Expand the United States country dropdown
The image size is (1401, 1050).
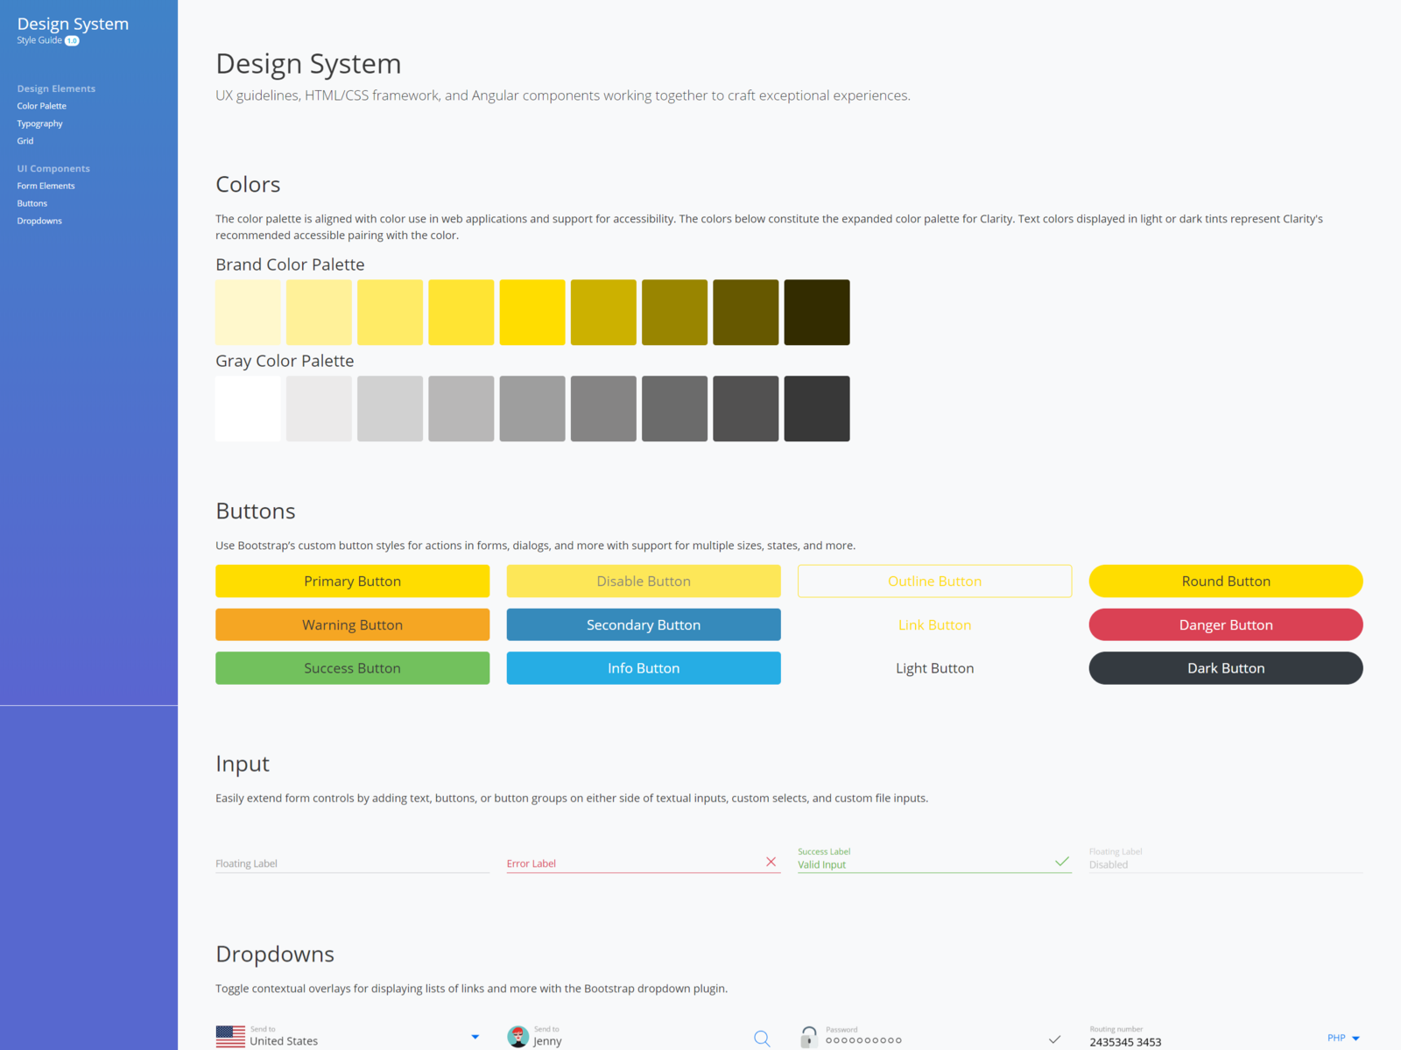[x=475, y=1037]
